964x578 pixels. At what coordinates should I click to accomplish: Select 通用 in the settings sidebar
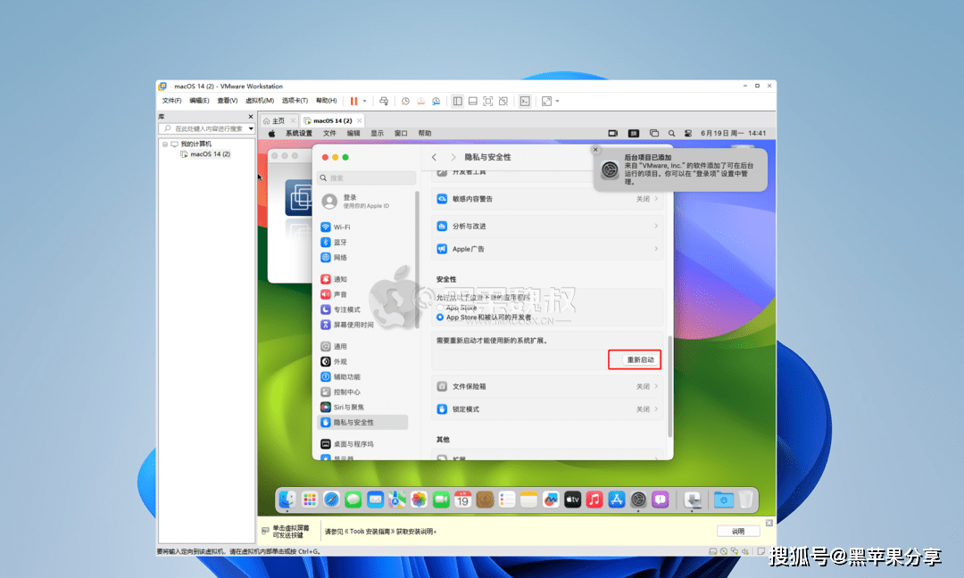coord(362,346)
